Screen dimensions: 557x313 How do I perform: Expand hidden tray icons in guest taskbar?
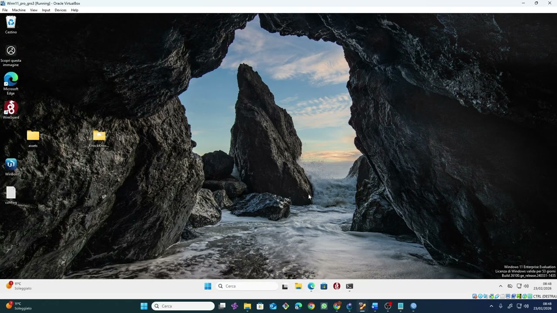tap(500, 286)
